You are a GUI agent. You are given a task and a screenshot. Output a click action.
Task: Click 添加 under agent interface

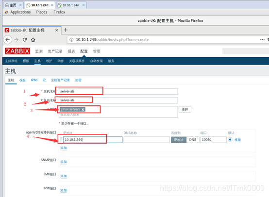63,148
